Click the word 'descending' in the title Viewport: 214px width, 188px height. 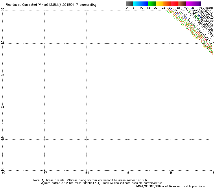tap(88, 5)
